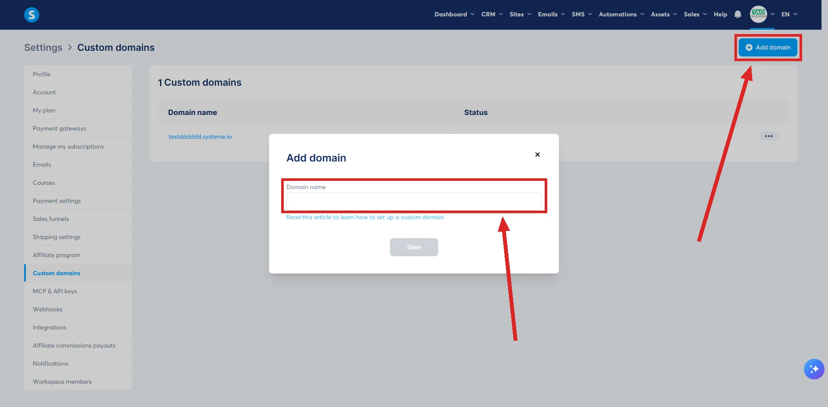Open Notifications settings section
The width and height of the screenshot is (828, 407).
pos(78,364)
